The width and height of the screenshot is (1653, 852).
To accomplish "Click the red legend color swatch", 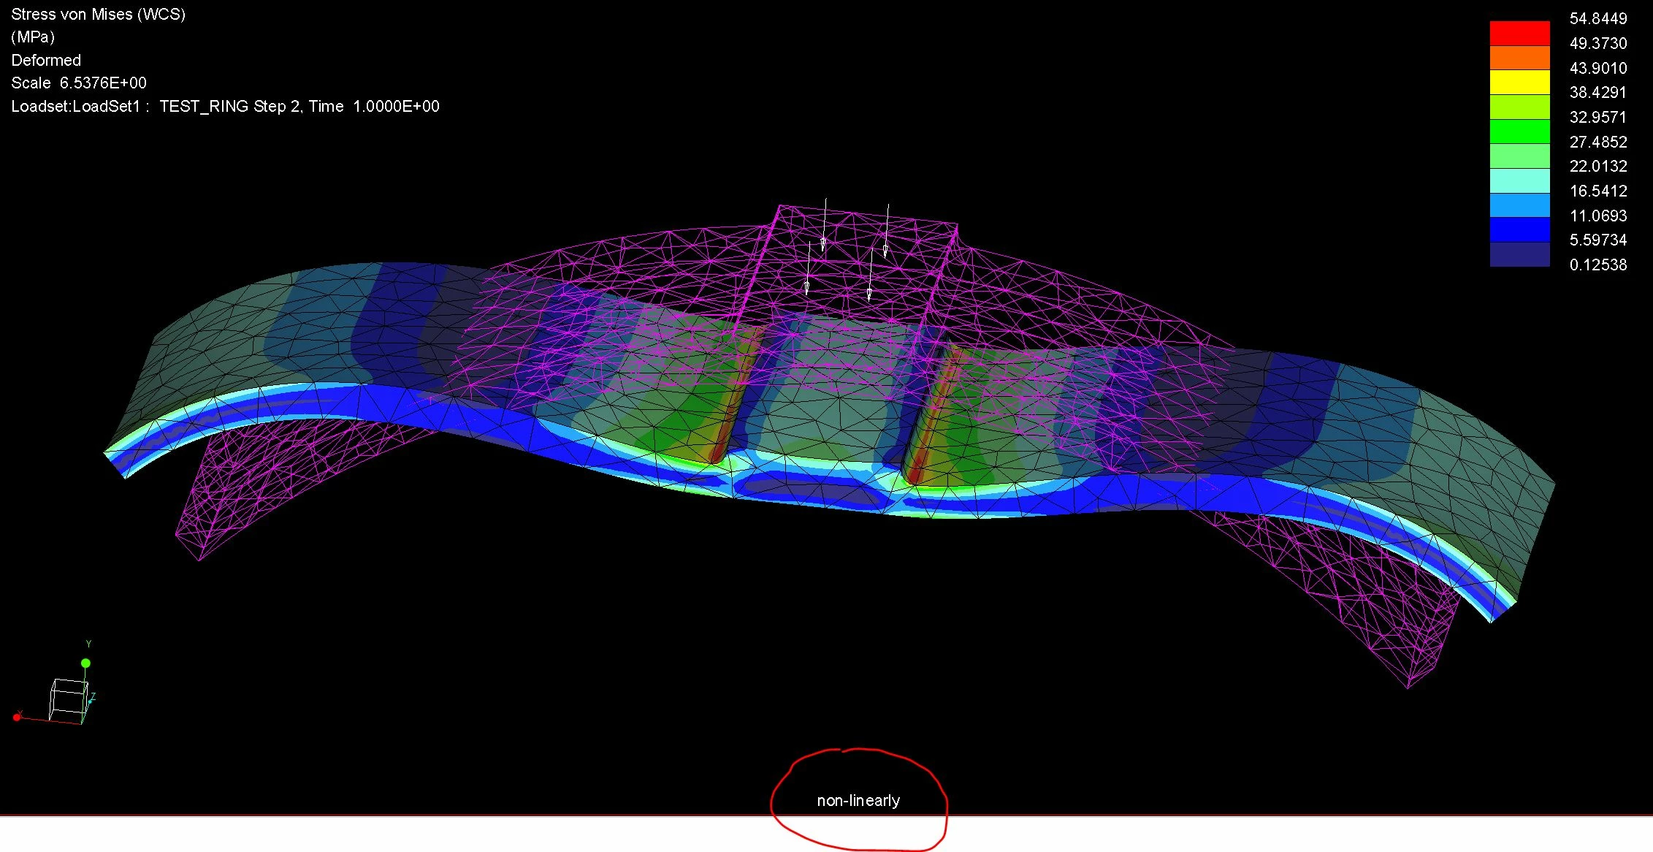I will [1519, 33].
